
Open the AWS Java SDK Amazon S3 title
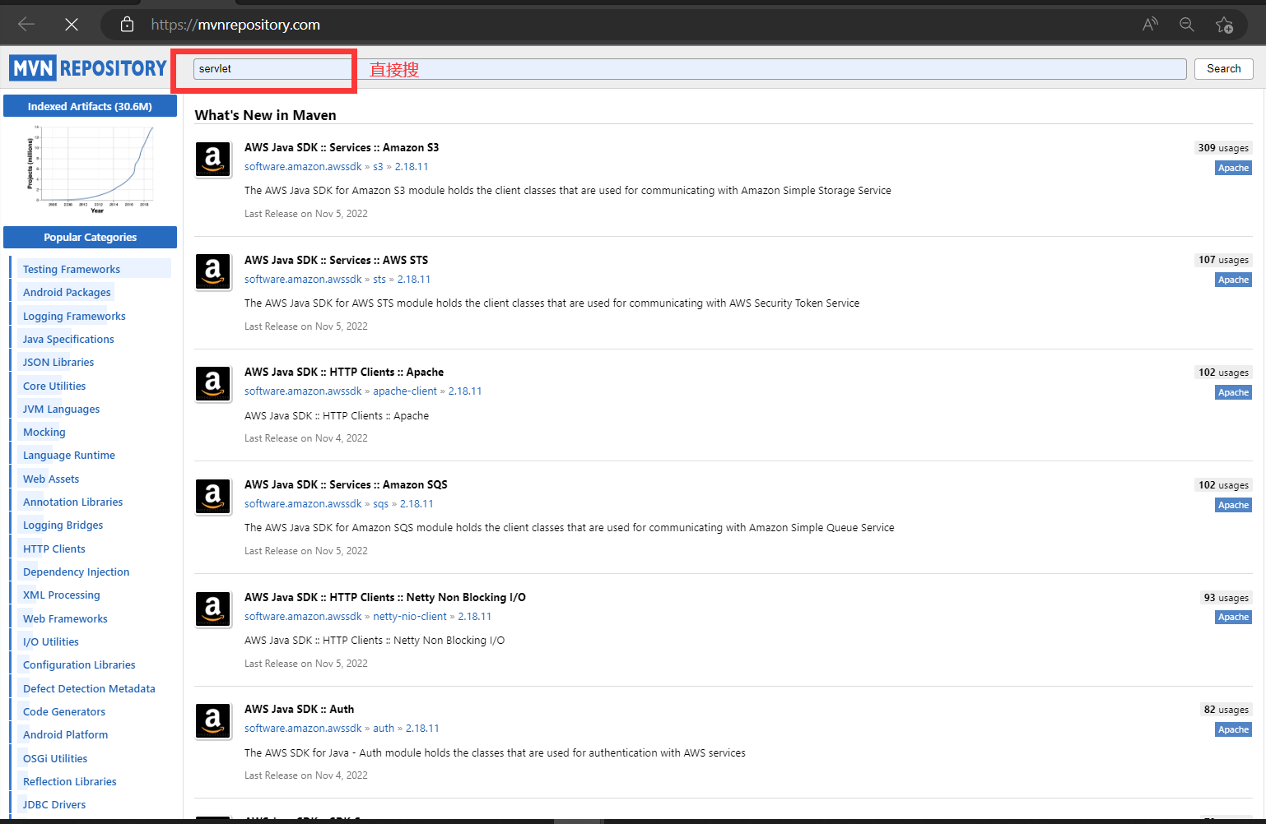pyautogui.click(x=342, y=147)
